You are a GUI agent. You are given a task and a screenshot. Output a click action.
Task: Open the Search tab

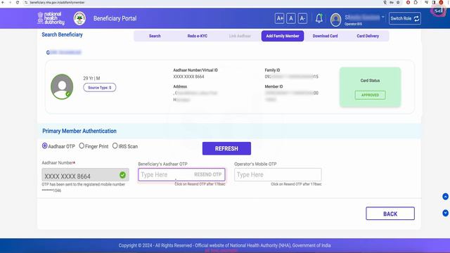pos(155,36)
